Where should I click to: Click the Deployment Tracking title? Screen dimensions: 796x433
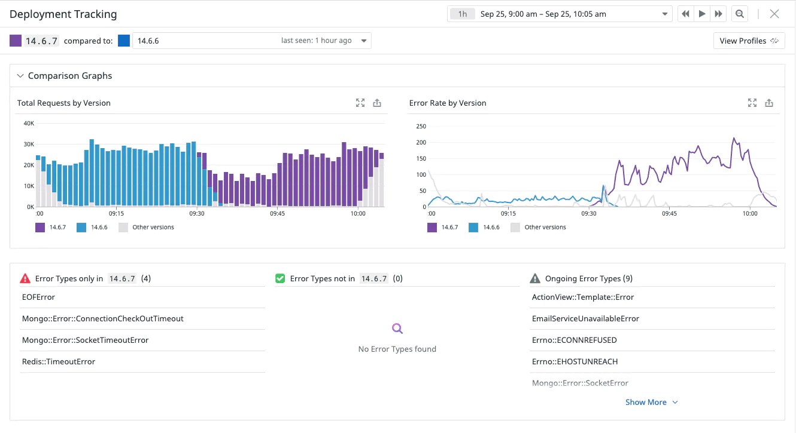pos(63,13)
